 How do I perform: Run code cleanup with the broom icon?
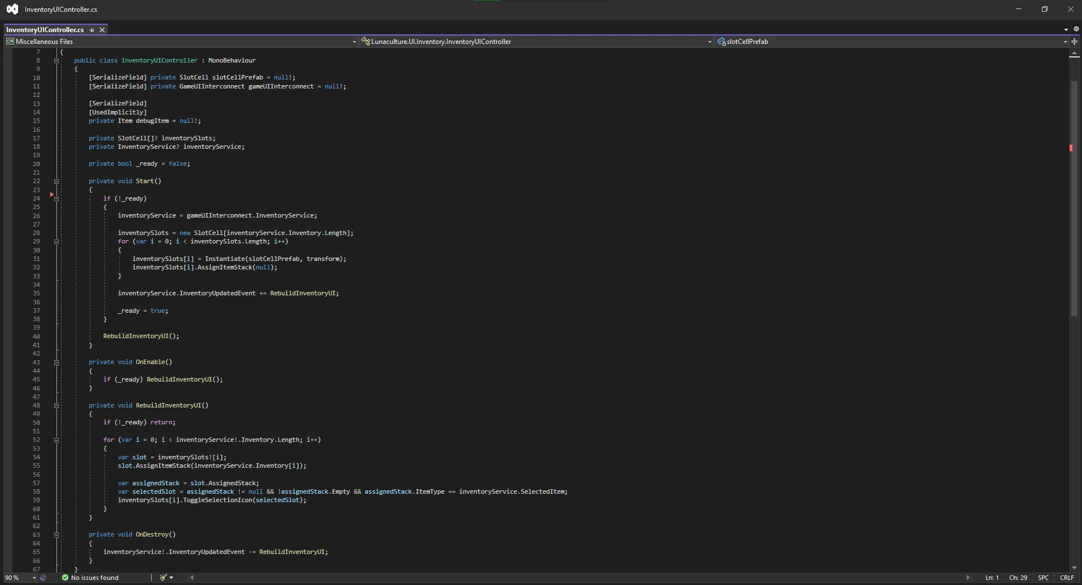pos(163,578)
